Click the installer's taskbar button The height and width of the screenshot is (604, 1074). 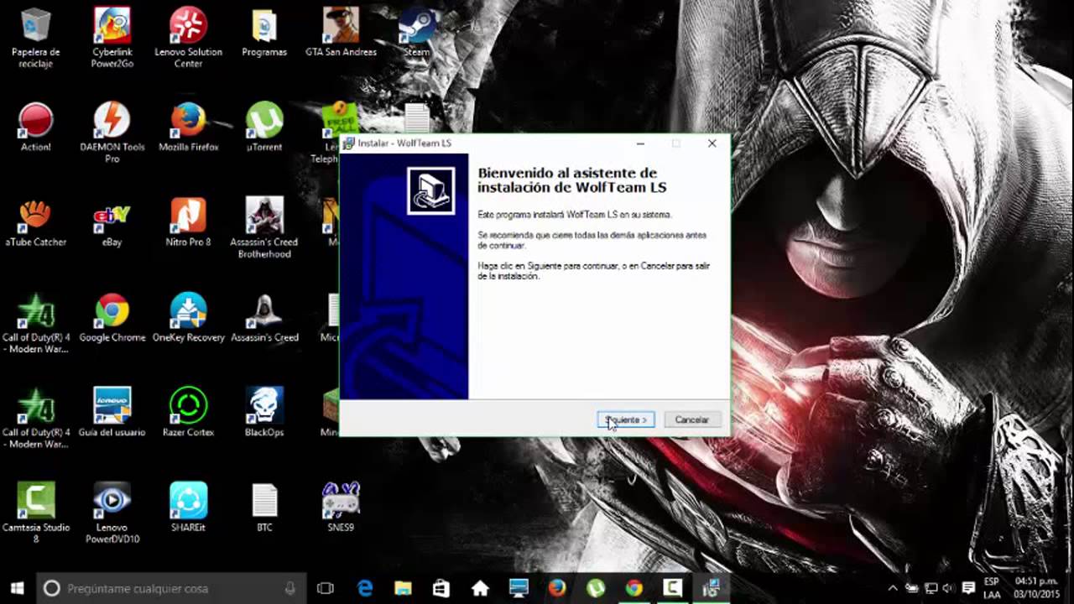(x=712, y=588)
